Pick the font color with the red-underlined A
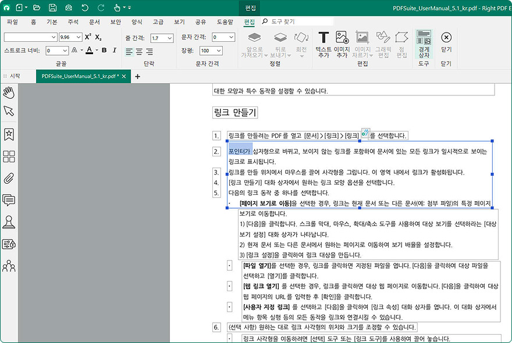The image size is (512, 343). click(90, 50)
